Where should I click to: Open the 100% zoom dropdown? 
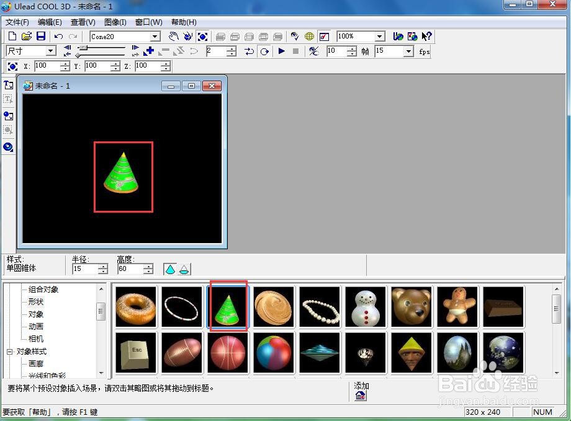[379, 37]
